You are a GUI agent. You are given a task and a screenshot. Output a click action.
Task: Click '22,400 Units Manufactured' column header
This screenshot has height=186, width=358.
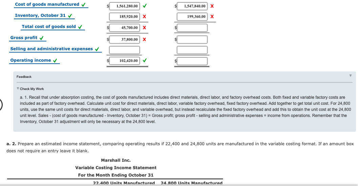(124, 183)
